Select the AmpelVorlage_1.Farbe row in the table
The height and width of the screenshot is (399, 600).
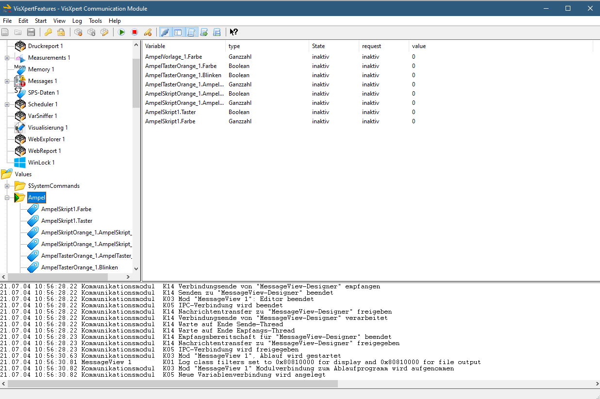point(173,57)
